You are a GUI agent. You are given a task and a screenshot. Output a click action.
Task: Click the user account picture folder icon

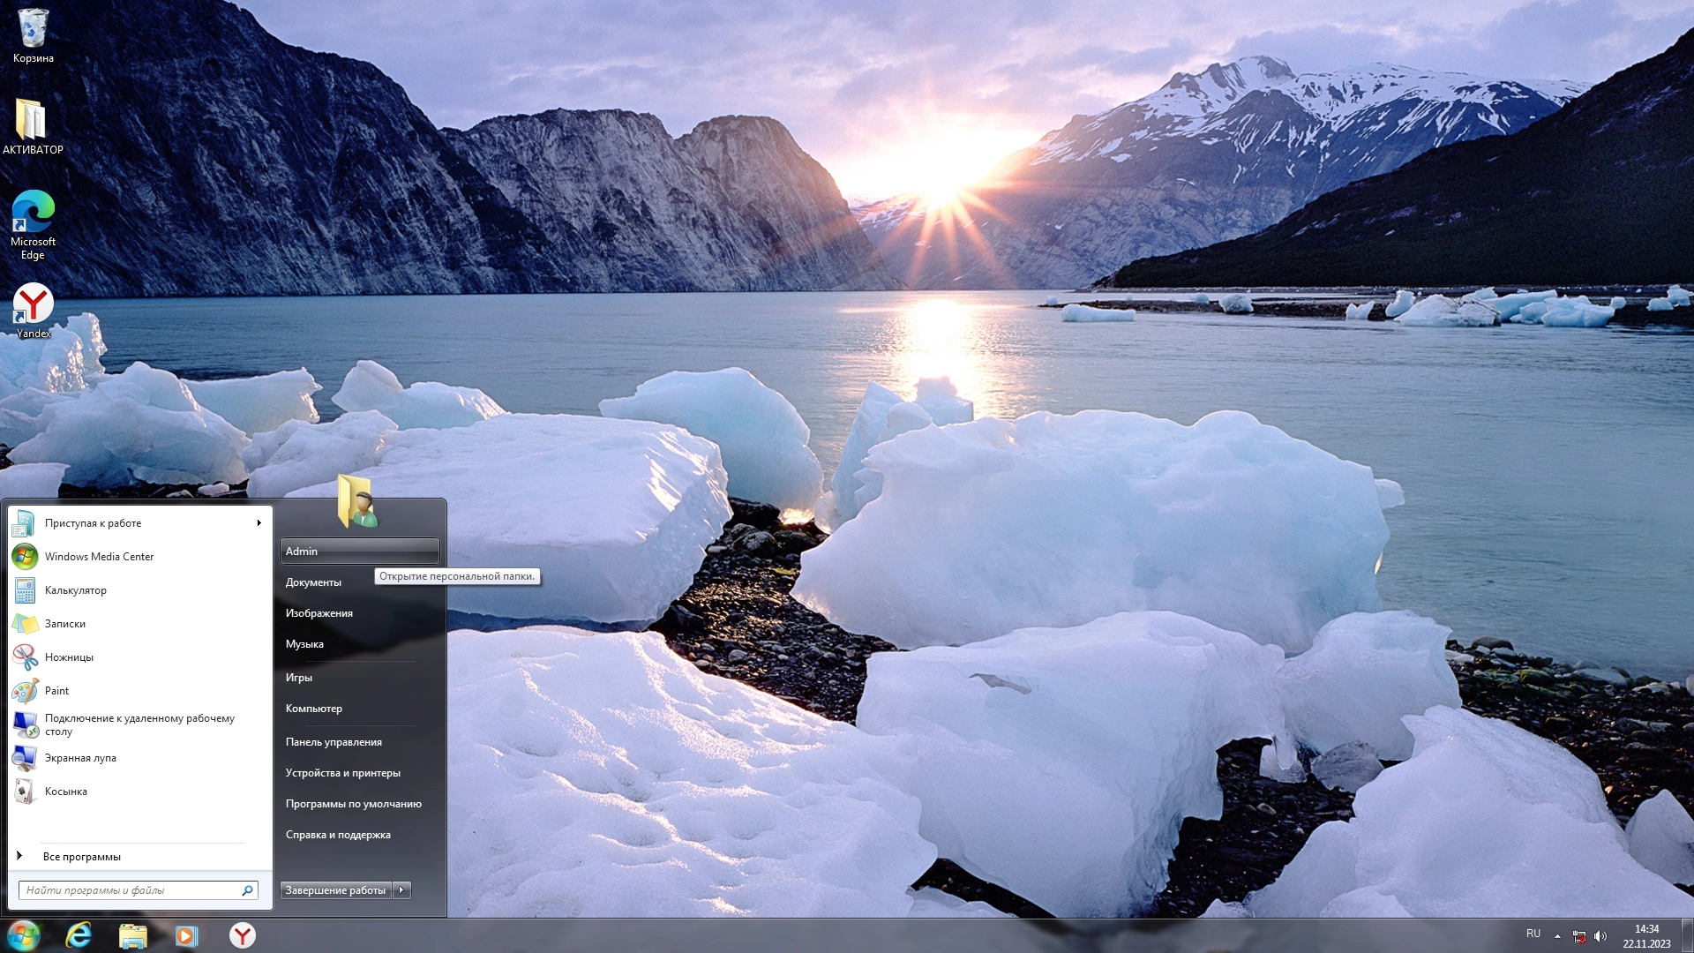click(357, 501)
